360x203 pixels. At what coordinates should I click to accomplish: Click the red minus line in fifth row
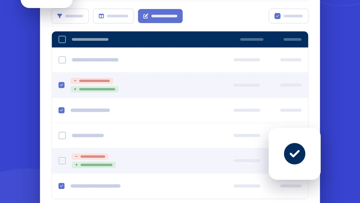click(90, 157)
